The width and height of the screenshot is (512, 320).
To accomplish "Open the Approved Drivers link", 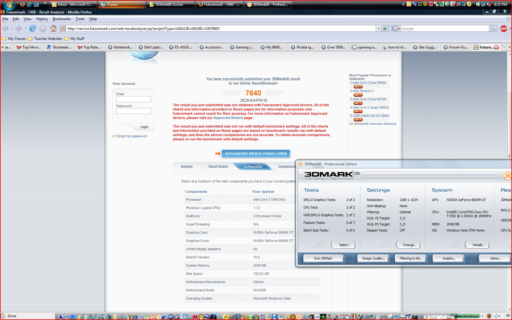I will [x=228, y=118].
